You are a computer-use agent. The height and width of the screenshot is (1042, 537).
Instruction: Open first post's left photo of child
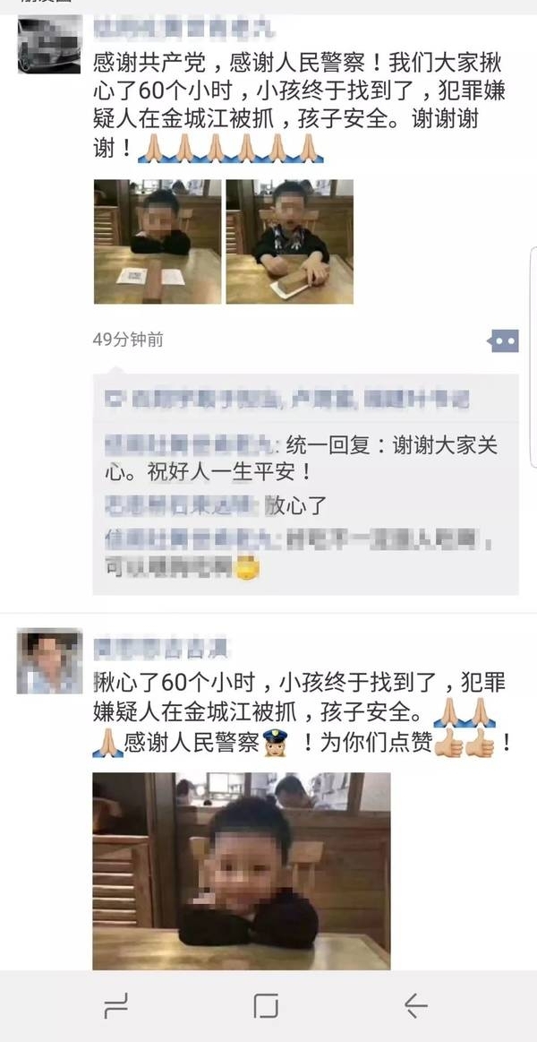click(158, 242)
